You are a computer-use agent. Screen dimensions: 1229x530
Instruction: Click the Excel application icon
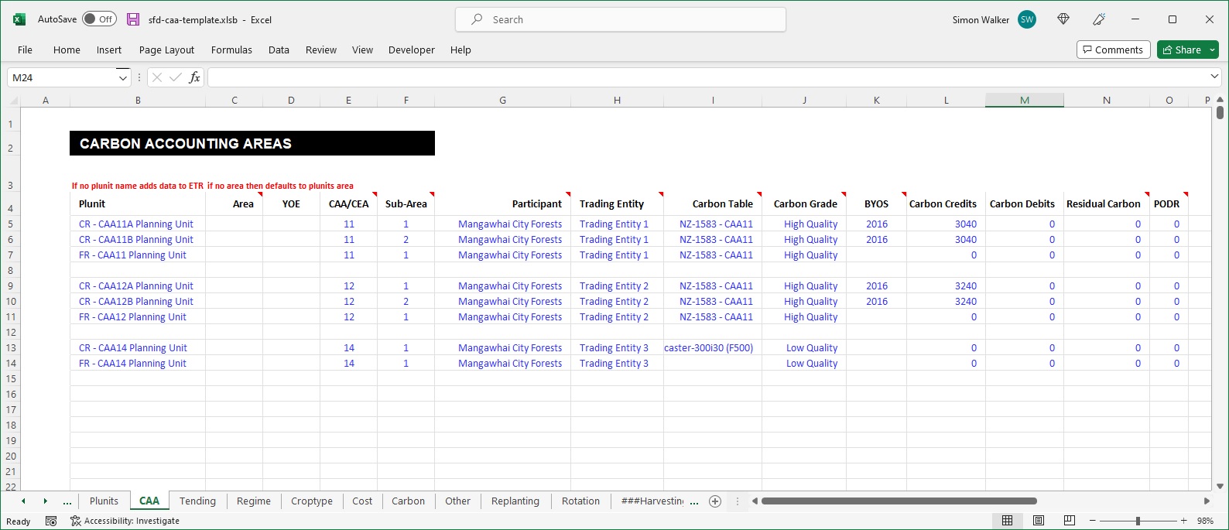tap(19, 19)
